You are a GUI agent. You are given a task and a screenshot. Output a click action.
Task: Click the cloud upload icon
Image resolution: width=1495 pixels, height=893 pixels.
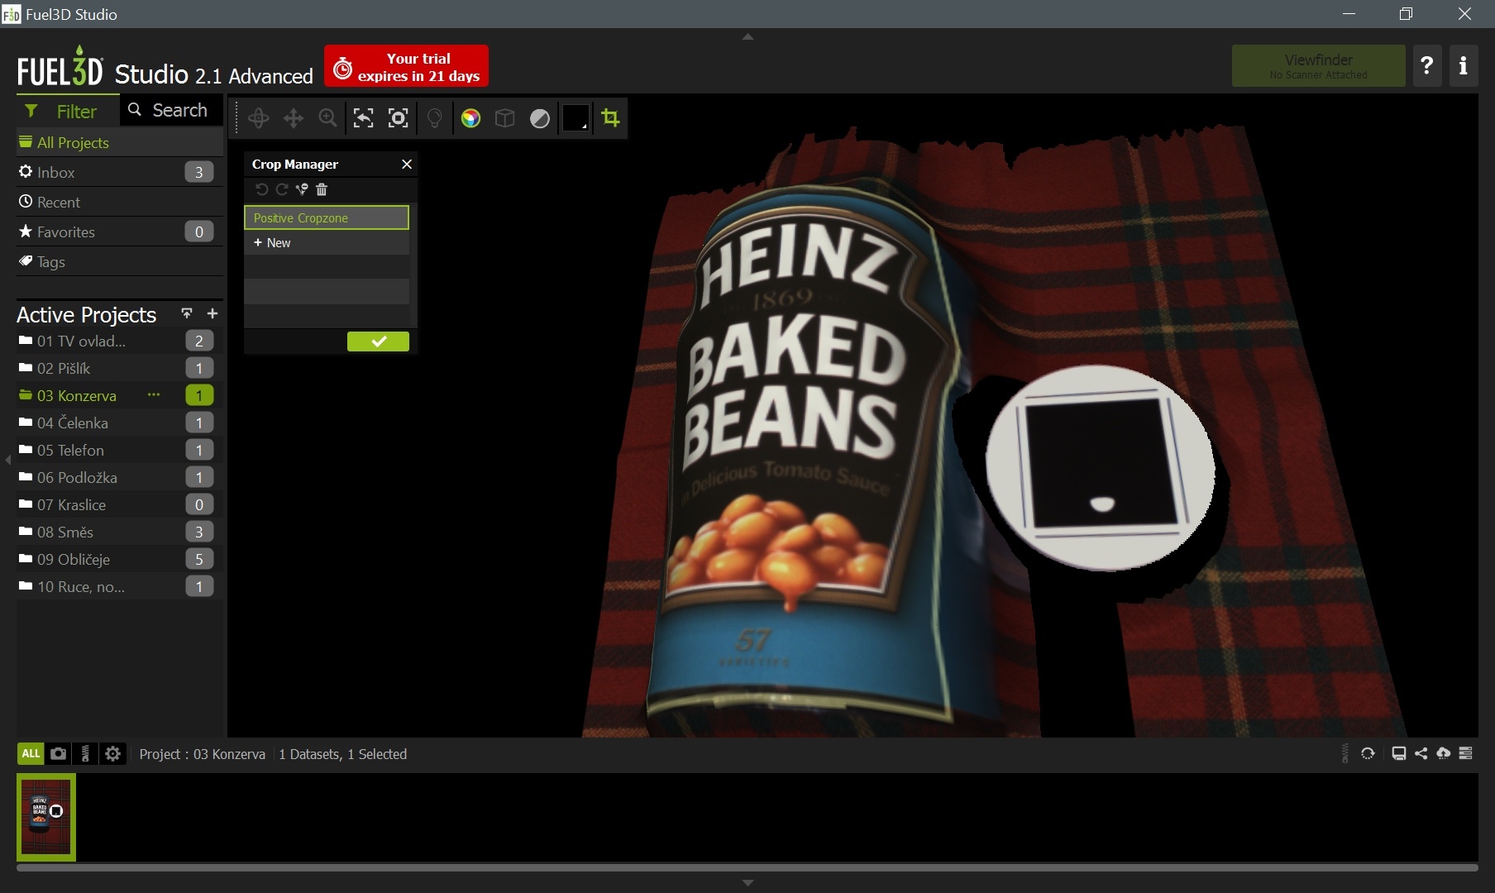[1444, 753]
